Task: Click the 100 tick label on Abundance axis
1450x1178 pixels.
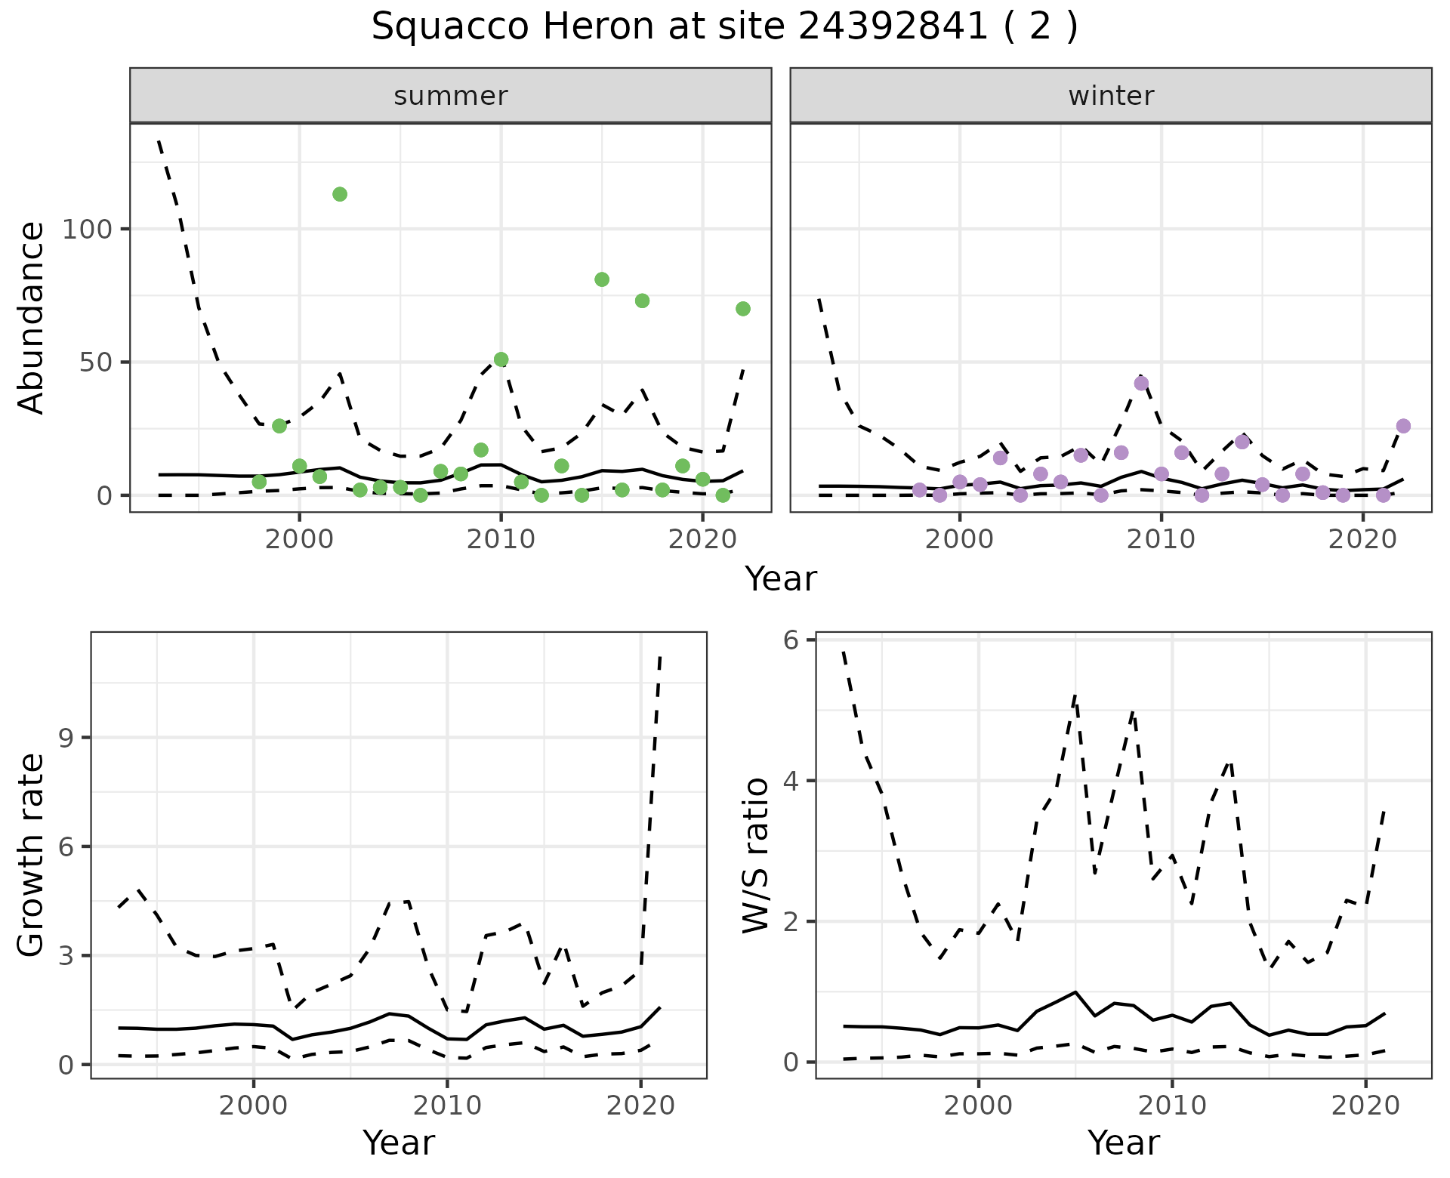Action: click(x=86, y=229)
